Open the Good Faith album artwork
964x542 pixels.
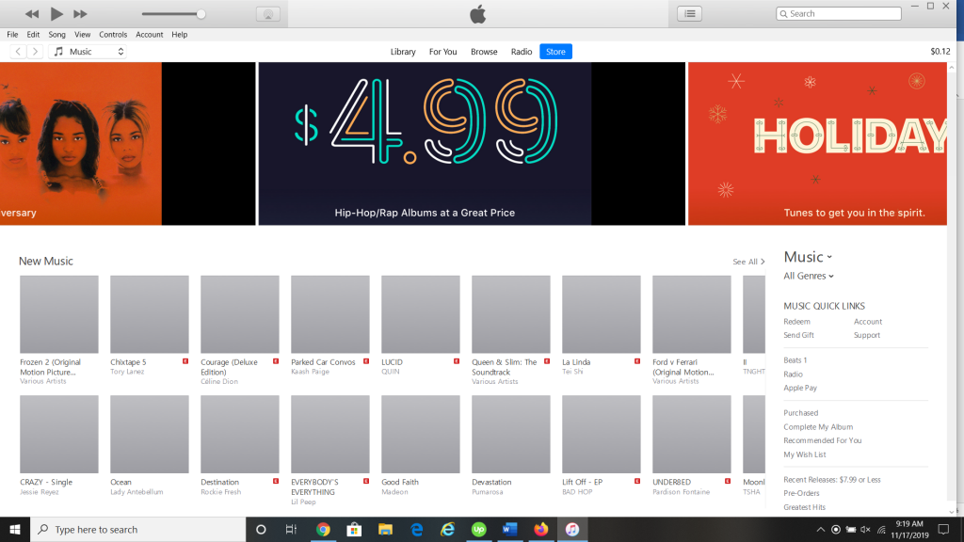421,434
